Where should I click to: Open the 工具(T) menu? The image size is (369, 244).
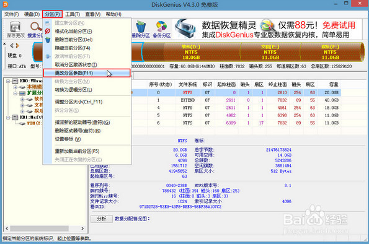coord(73,14)
